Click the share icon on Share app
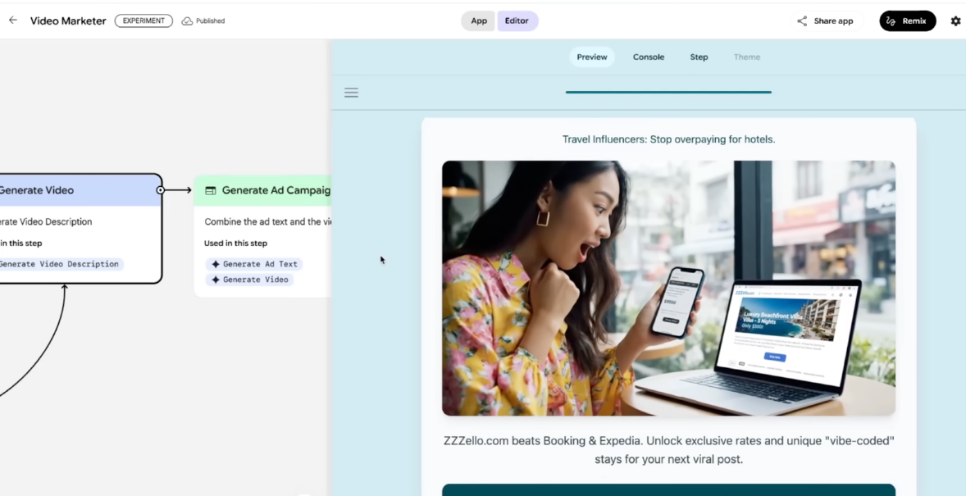The image size is (966, 496). coord(801,20)
